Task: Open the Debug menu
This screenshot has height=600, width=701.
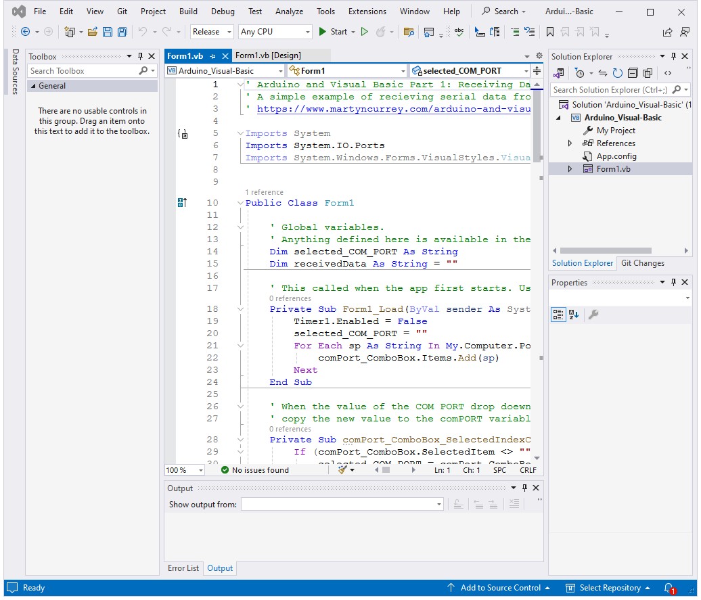Action: click(223, 11)
